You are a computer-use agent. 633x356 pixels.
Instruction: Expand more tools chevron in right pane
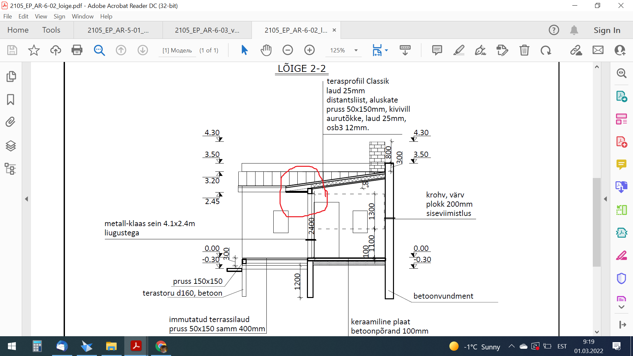[621, 307]
